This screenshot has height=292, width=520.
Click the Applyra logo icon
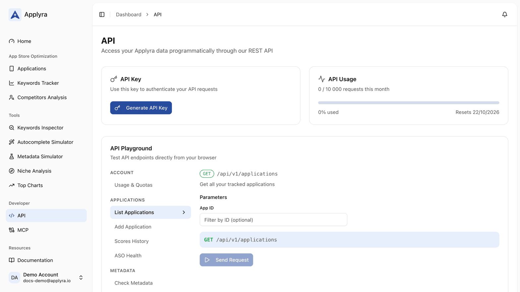click(15, 15)
